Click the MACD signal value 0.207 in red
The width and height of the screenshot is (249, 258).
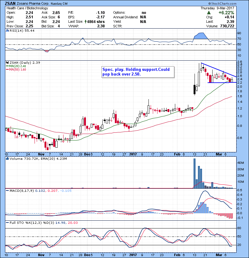tap(53, 191)
